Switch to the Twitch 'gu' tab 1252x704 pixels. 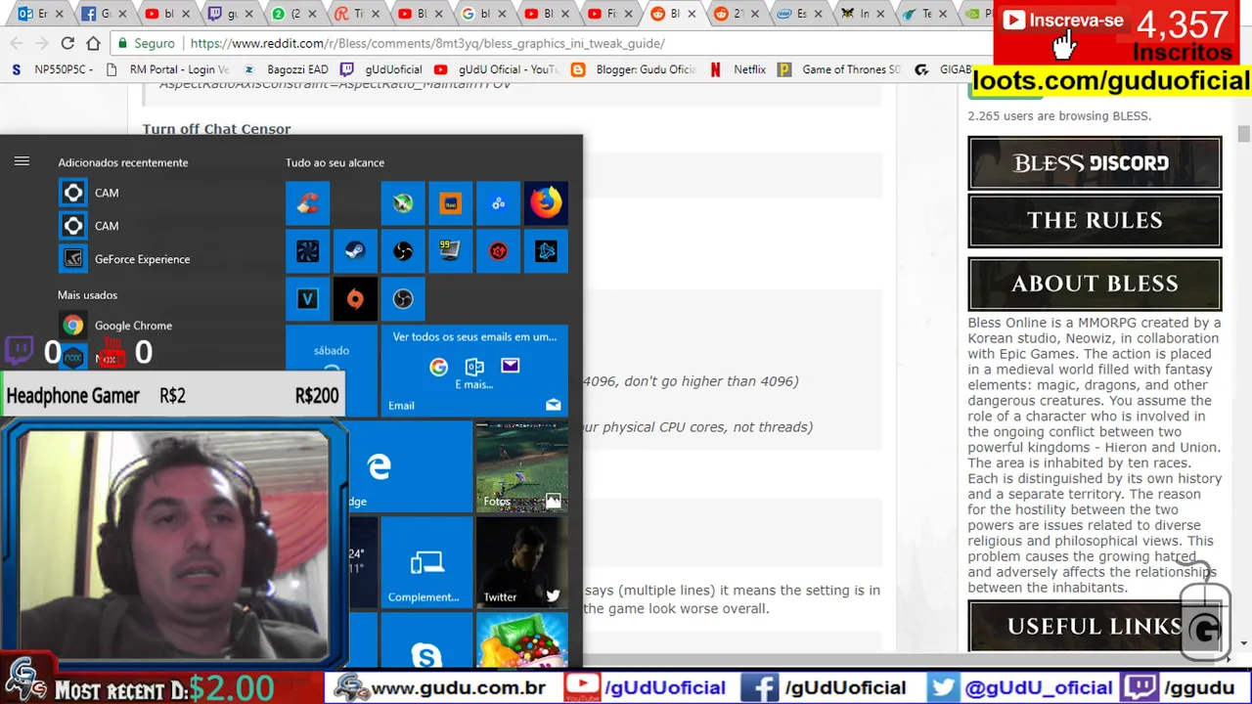230,14
